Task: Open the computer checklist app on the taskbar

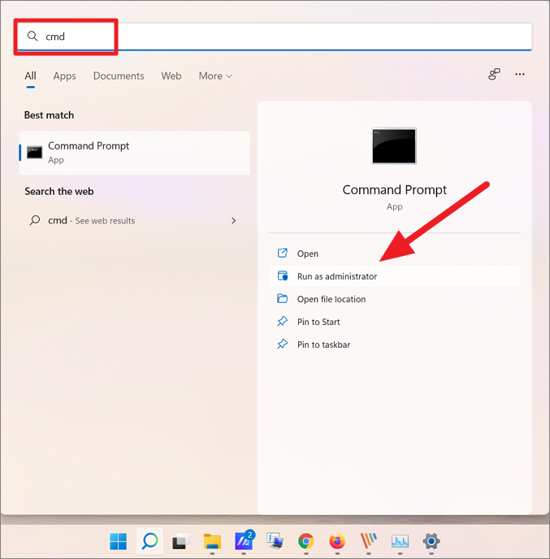Action: click(275, 541)
